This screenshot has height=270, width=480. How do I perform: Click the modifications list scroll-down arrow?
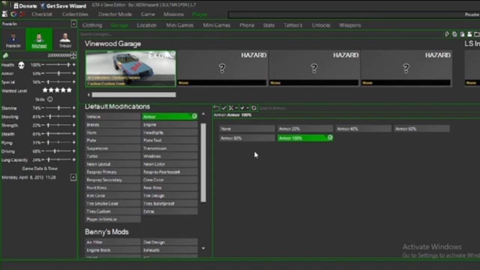tap(203, 248)
